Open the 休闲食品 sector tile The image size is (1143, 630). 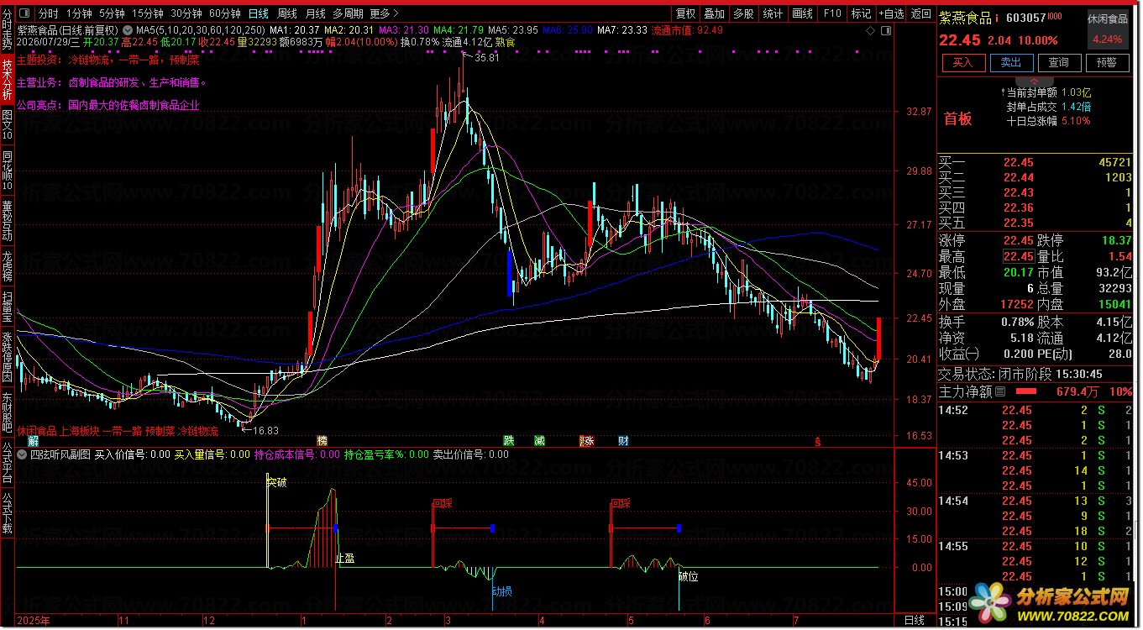click(1108, 29)
